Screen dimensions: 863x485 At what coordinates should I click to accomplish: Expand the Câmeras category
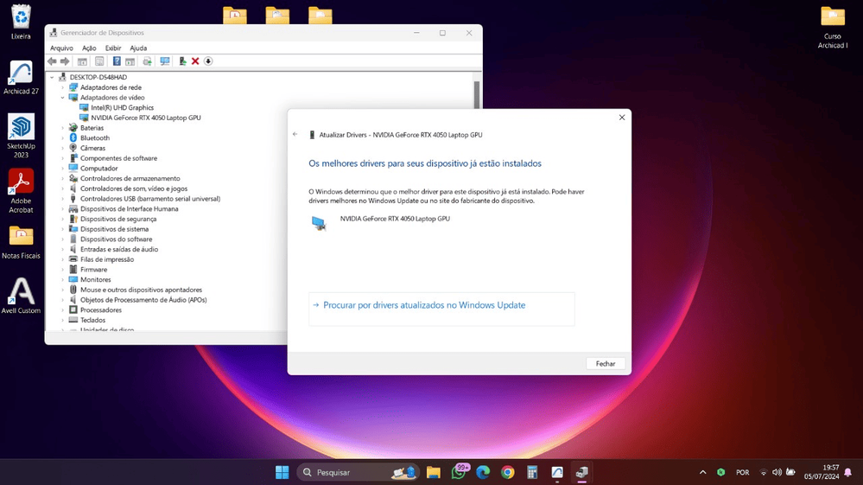(63, 148)
